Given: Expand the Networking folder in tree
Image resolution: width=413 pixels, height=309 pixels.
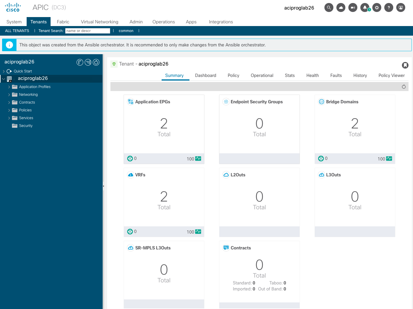Looking at the screenshot, I should coord(9,95).
